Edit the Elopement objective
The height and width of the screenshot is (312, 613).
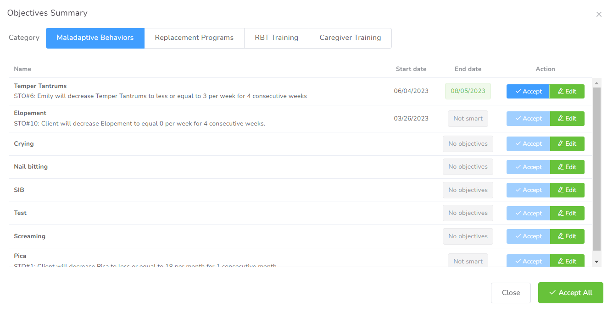pos(567,119)
